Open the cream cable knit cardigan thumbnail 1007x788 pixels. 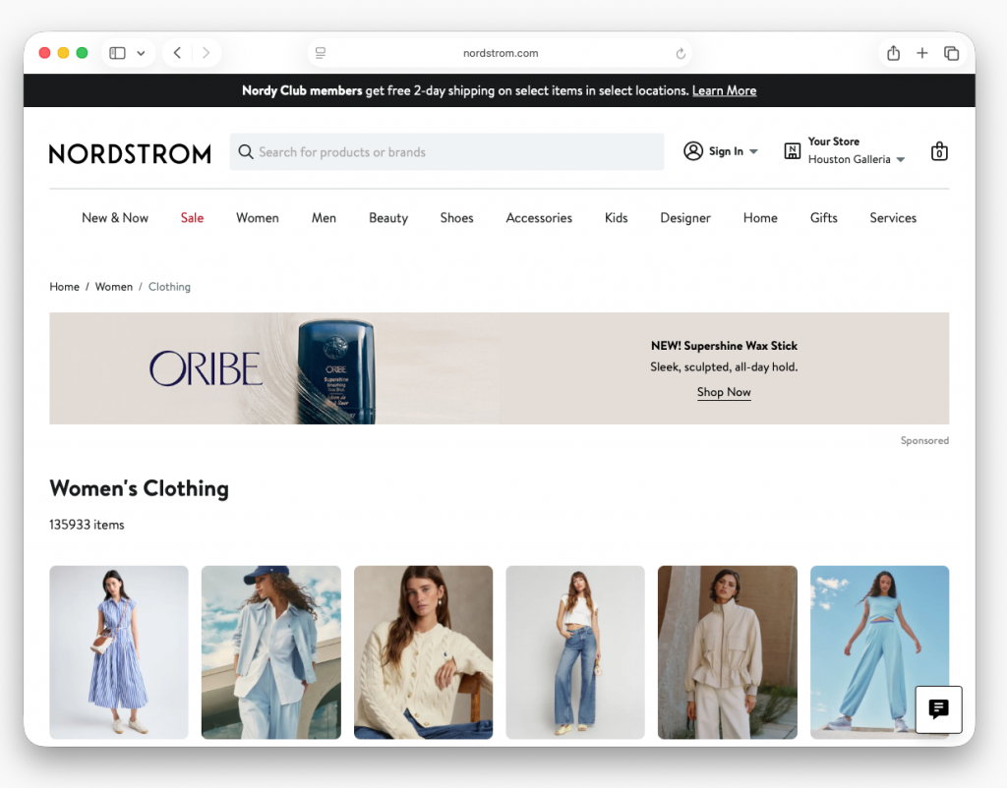(x=423, y=652)
